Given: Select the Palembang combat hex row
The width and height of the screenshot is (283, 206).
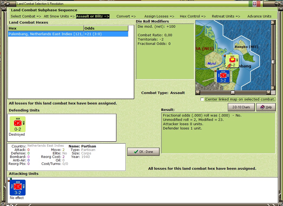Looking at the screenshot, I should [x=68, y=34].
